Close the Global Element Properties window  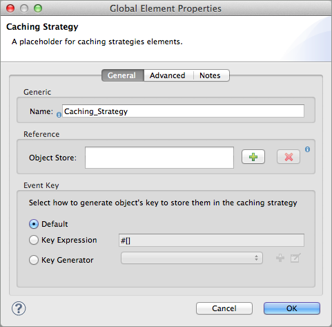point(10,8)
